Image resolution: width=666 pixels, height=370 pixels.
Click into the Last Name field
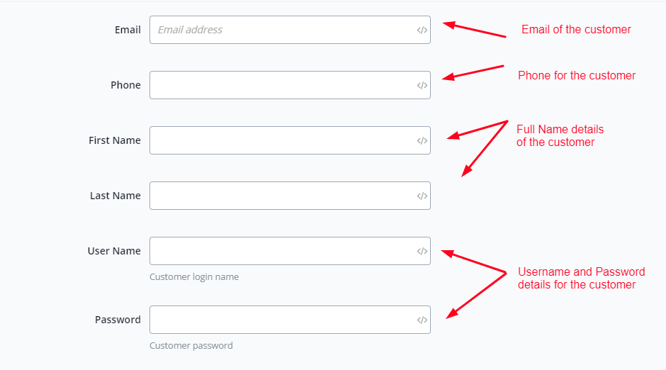(x=282, y=196)
